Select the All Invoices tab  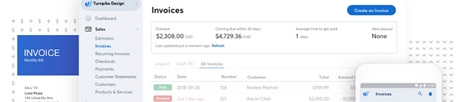pos(212,64)
